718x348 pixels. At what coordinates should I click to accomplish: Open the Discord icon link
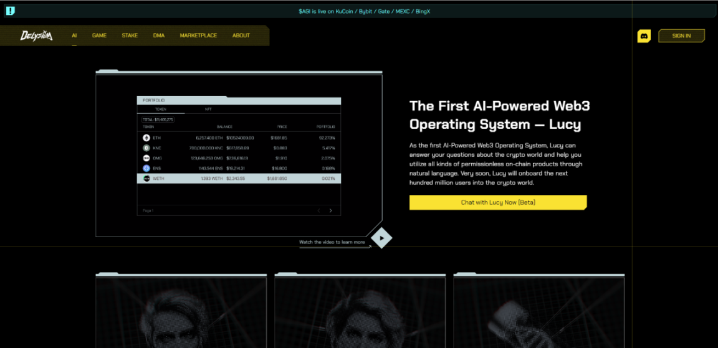pyautogui.click(x=644, y=35)
